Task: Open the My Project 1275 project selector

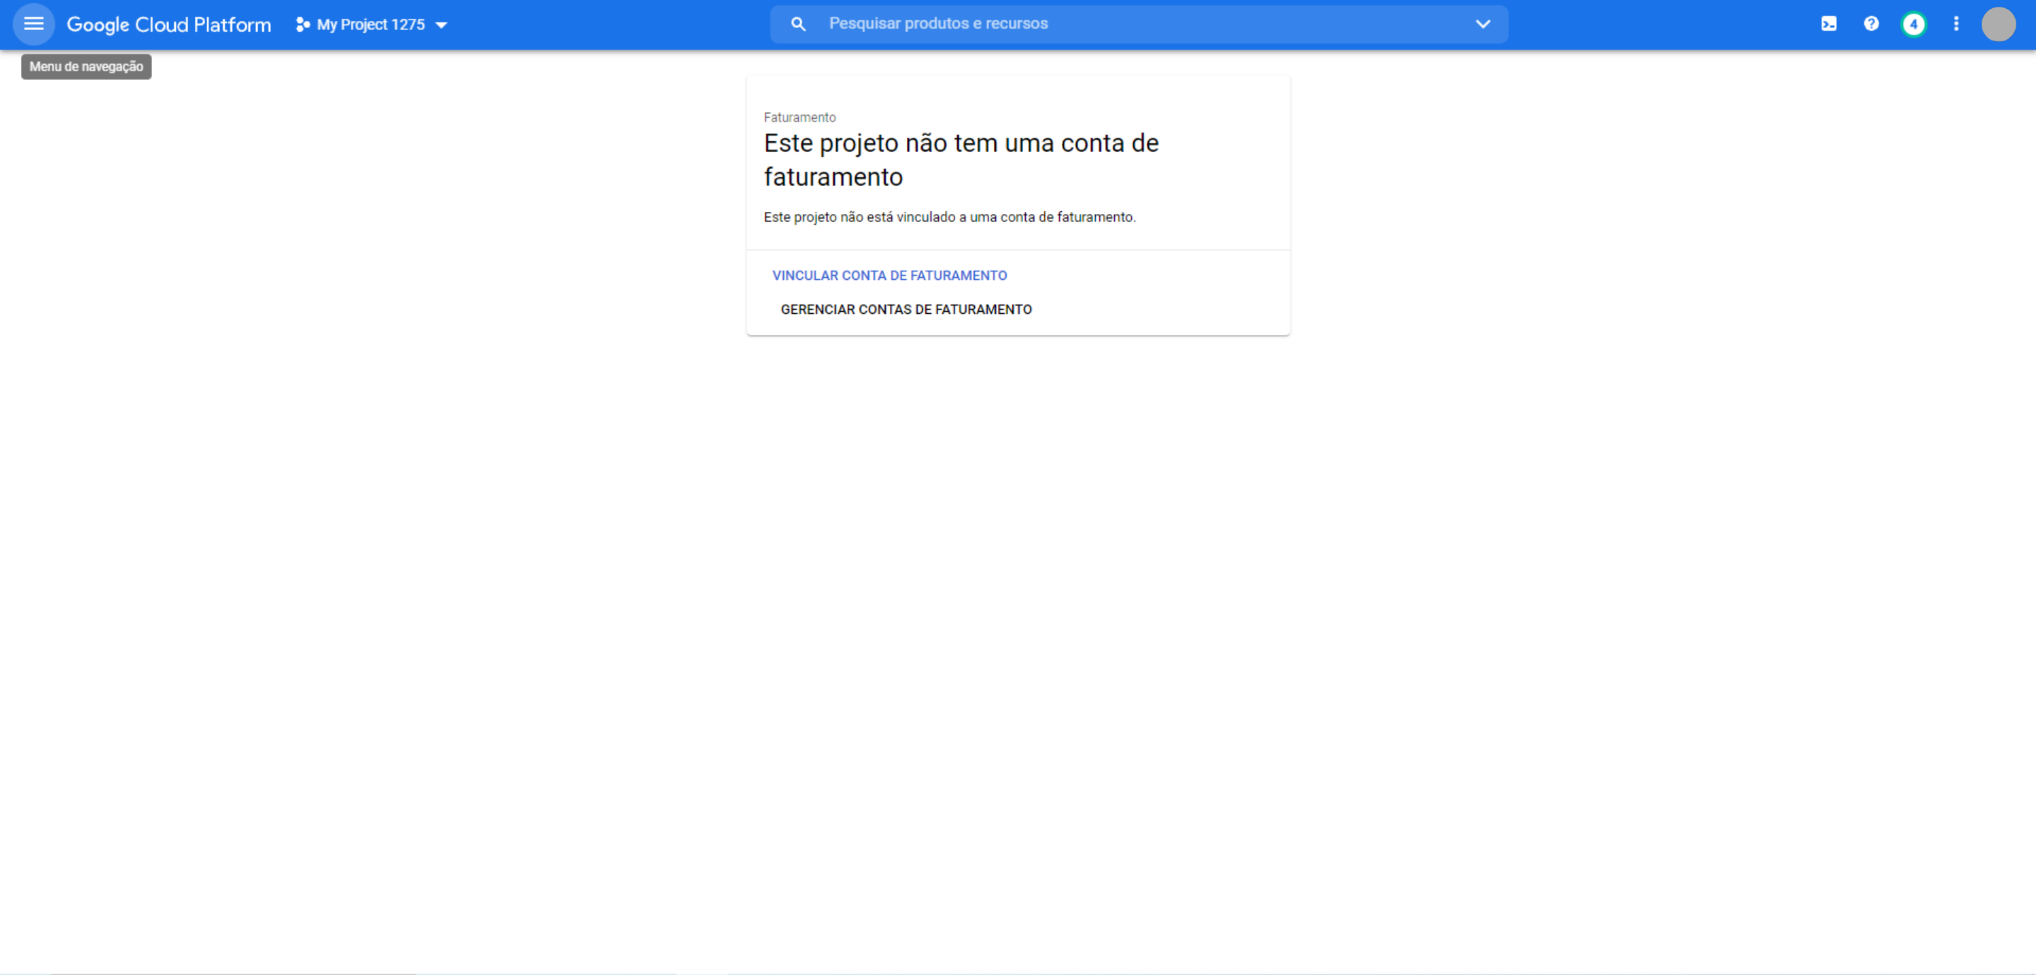Action: [x=372, y=24]
